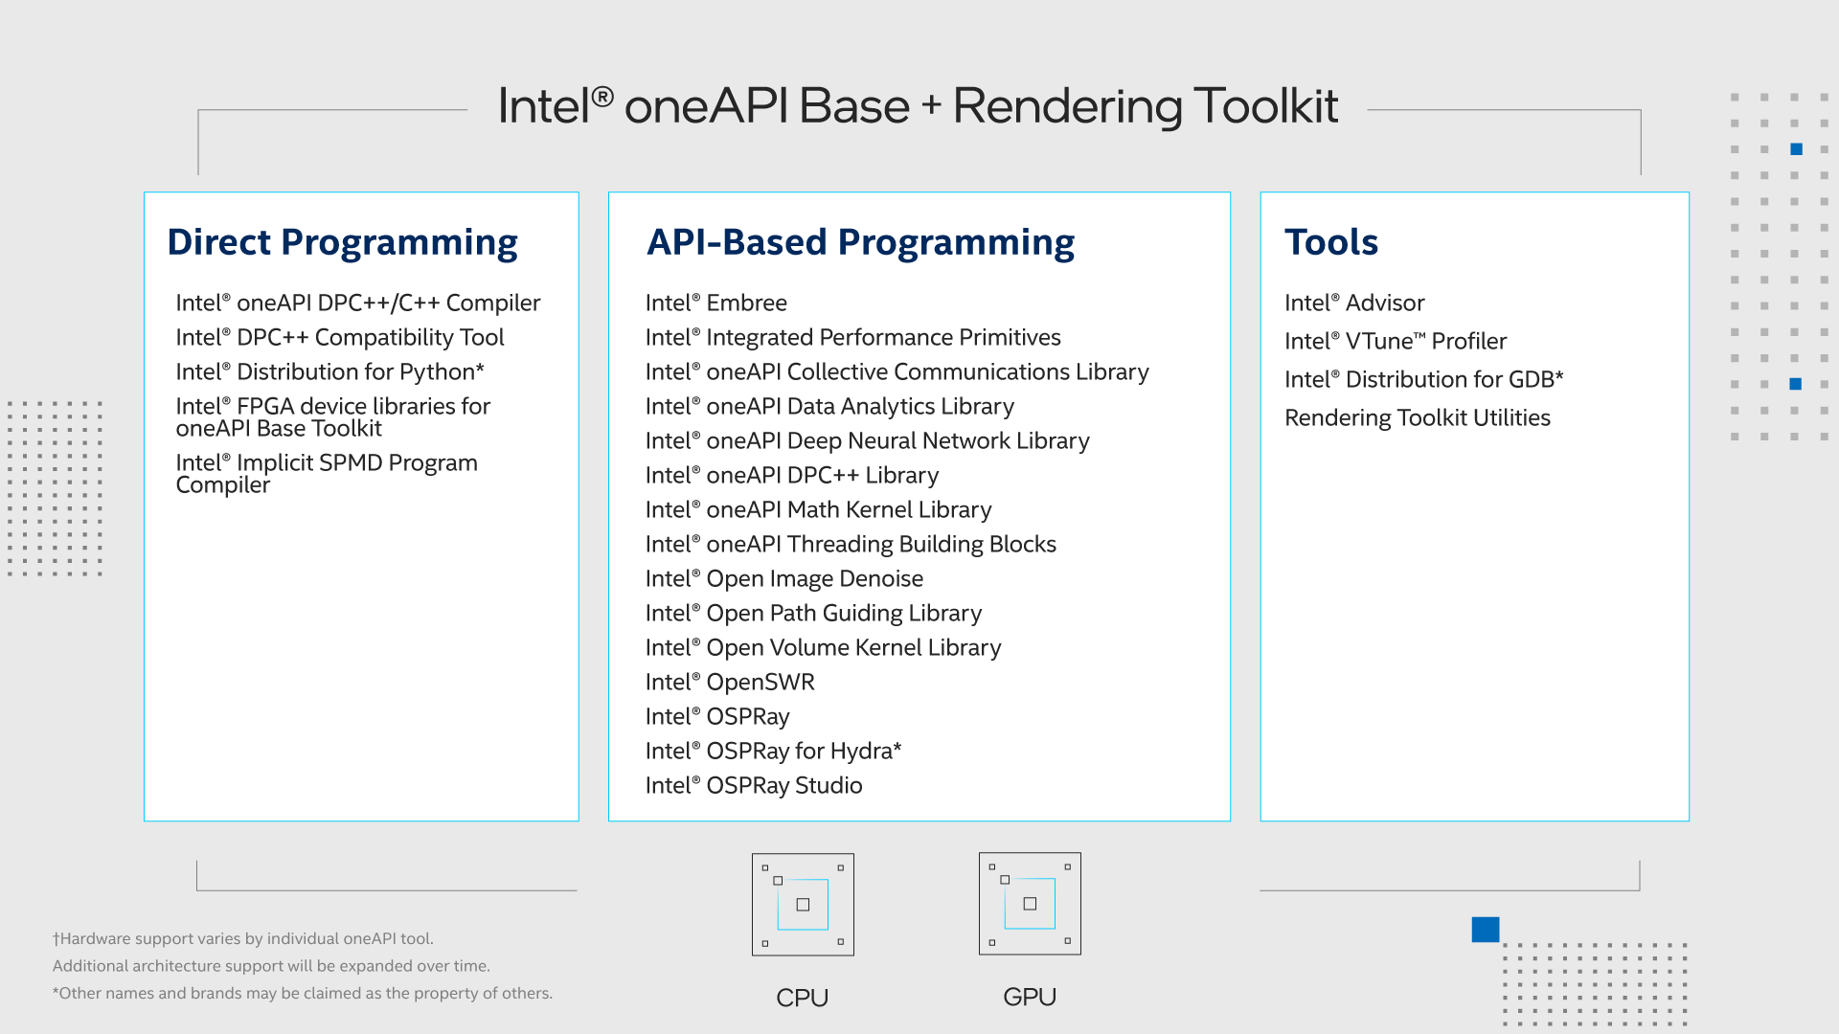Click Intel Distribution for Python entry
This screenshot has width=1839, height=1034.
click(x=329, y=371)
